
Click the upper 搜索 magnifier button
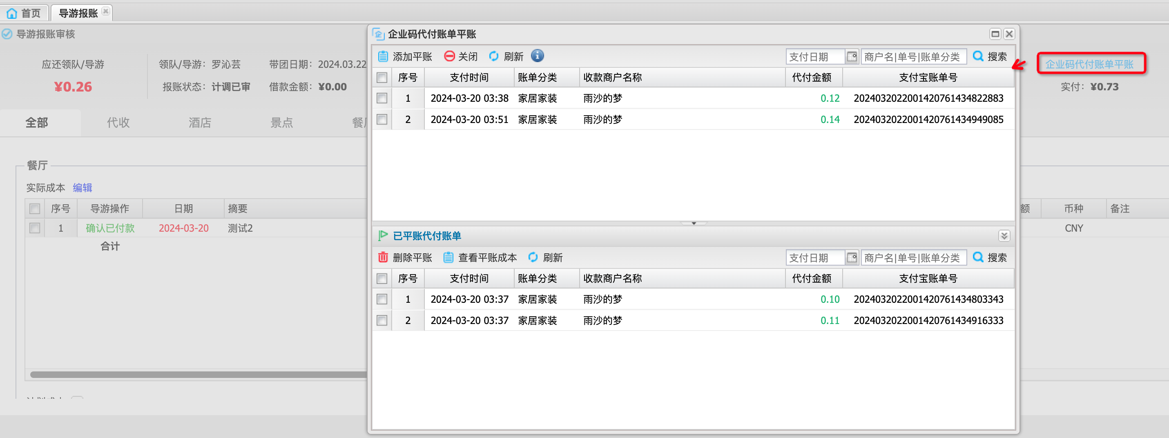[x=990, y=56]
